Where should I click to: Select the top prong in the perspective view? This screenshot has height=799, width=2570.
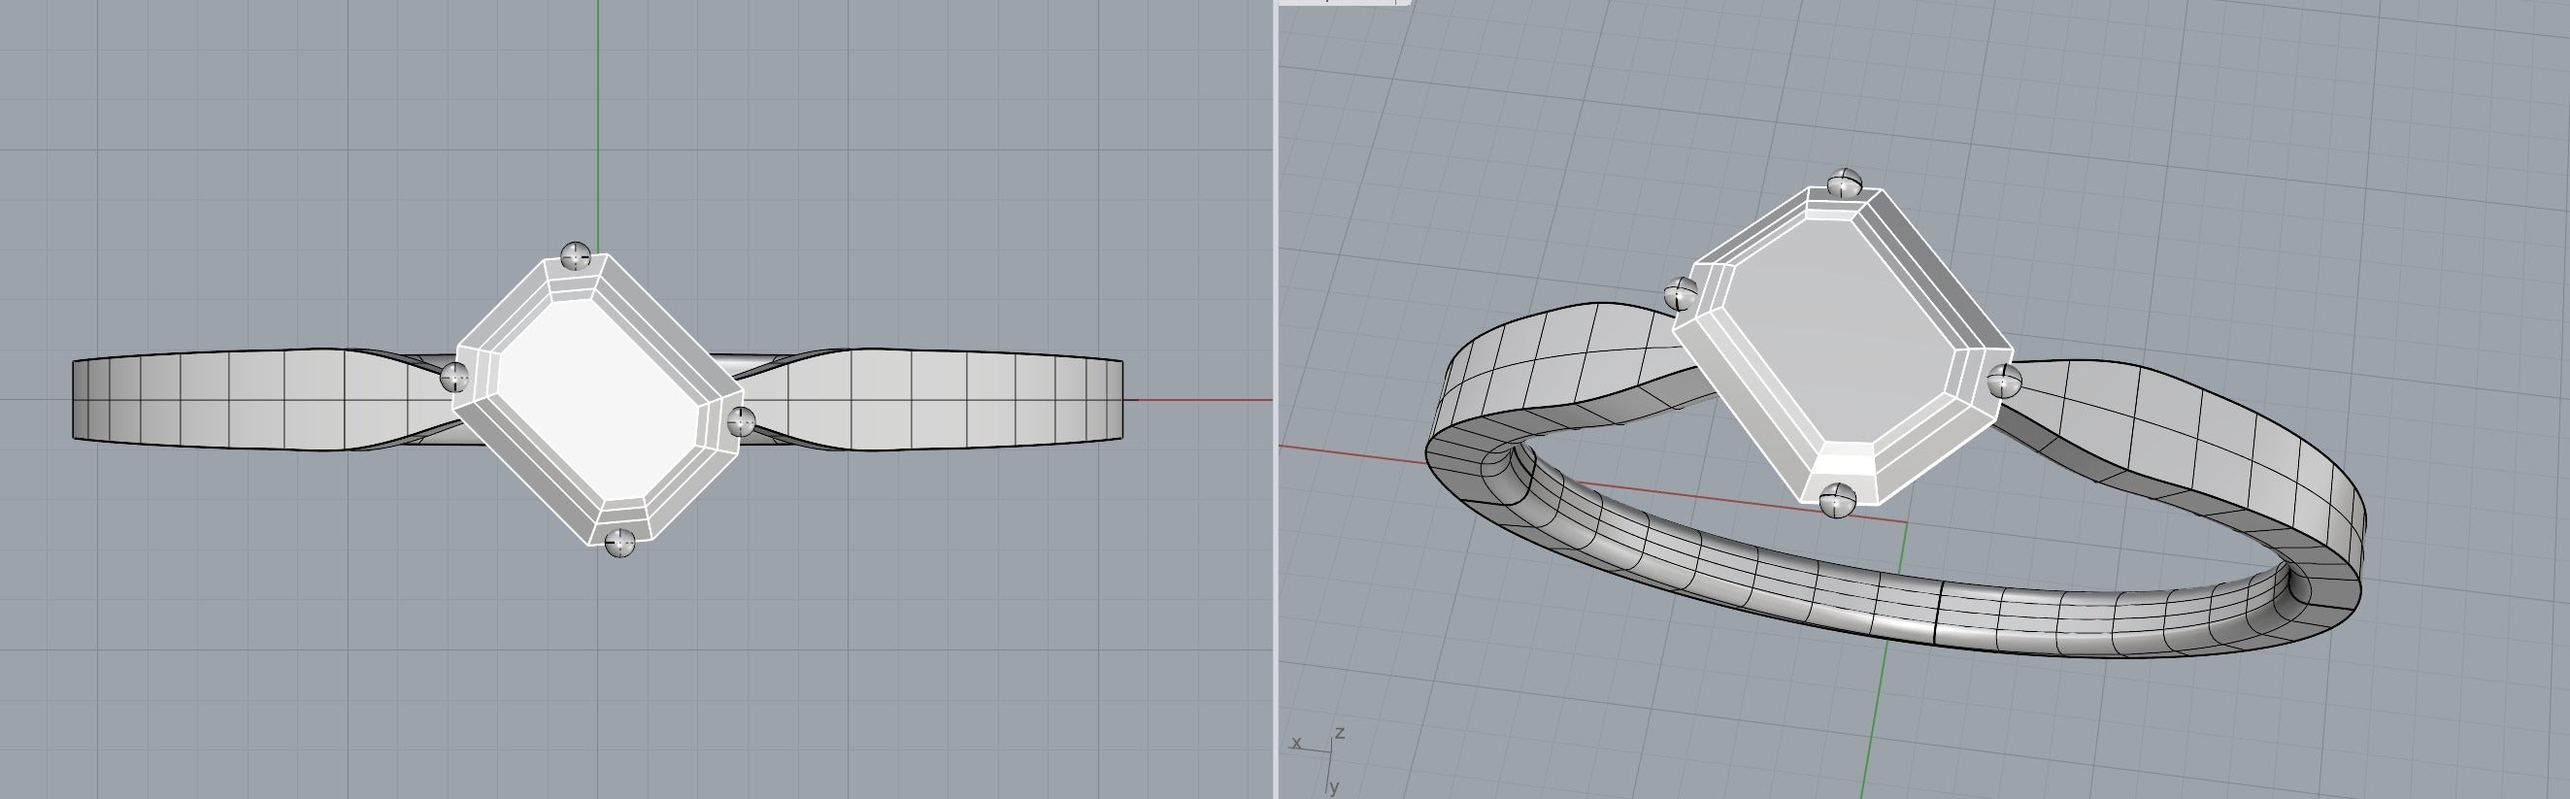pyautogui.click(x=1845, y=183)
